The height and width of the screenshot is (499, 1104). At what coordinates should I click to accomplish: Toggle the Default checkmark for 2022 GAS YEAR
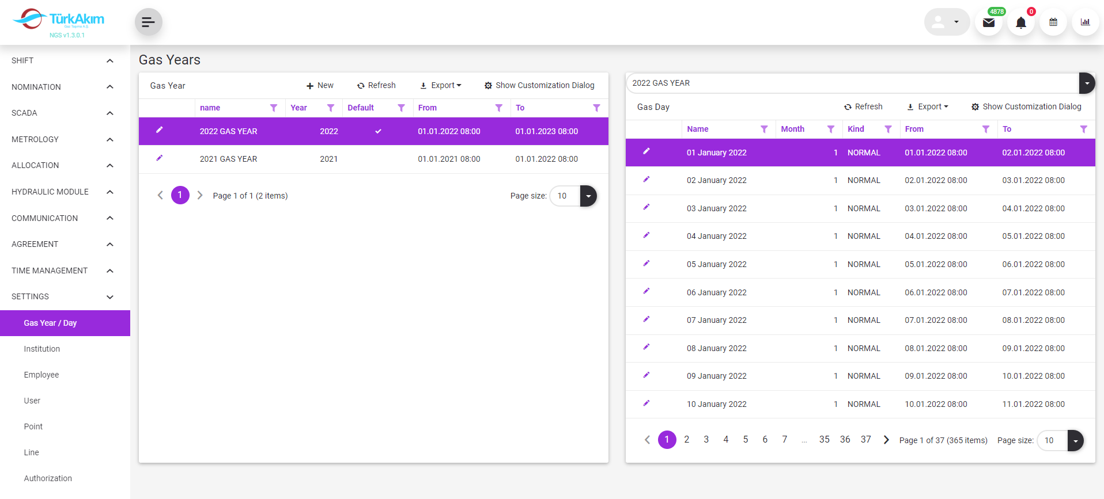(378, 131)
